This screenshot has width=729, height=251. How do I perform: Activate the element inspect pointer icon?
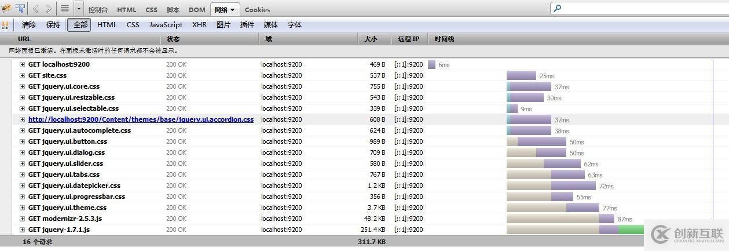(20, 8)
